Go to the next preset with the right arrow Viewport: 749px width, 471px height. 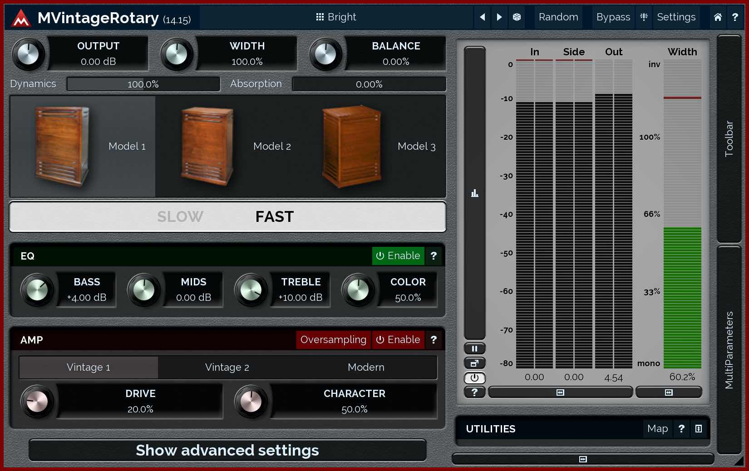click(499, 17)
